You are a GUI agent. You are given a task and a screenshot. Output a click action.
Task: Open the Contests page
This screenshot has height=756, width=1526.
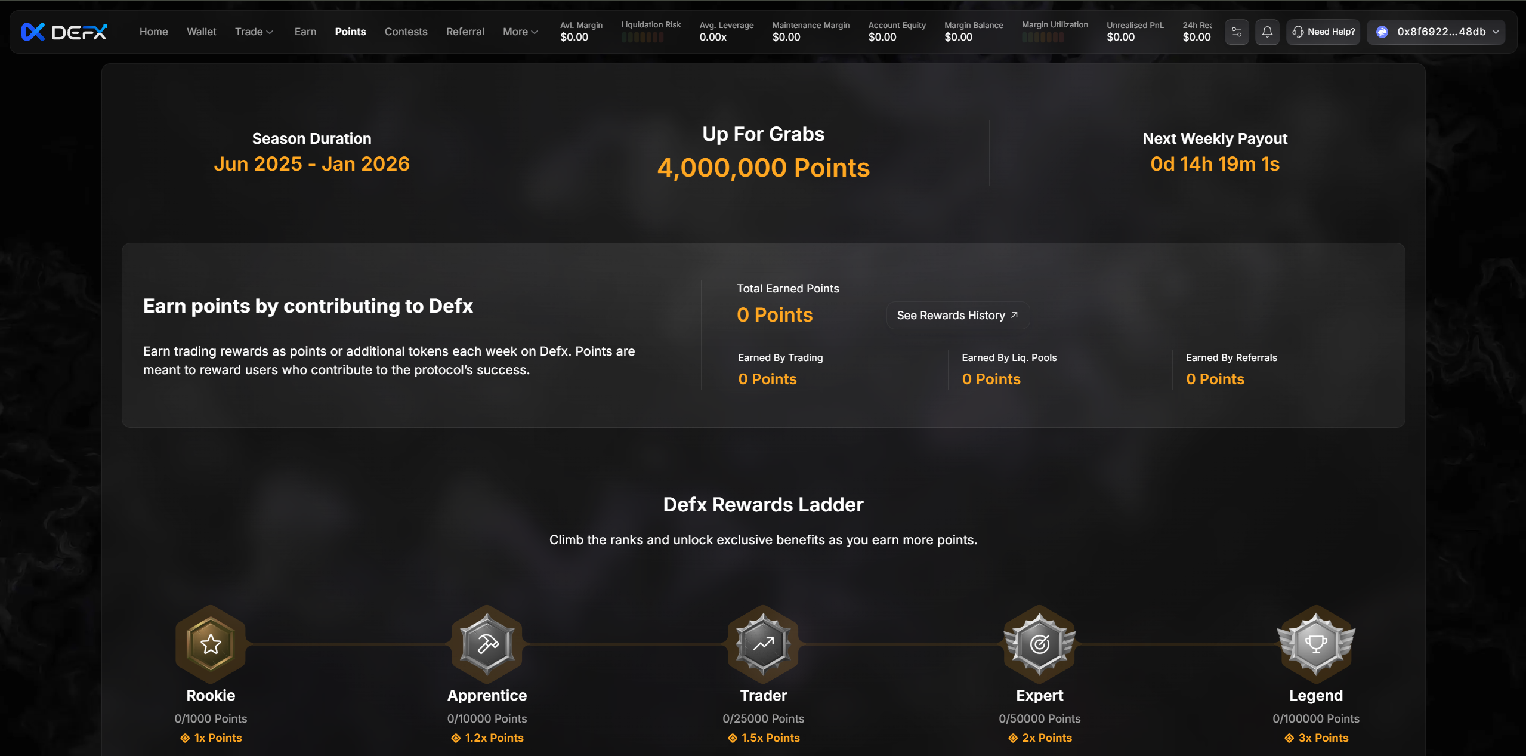click(x=406, y=32)
